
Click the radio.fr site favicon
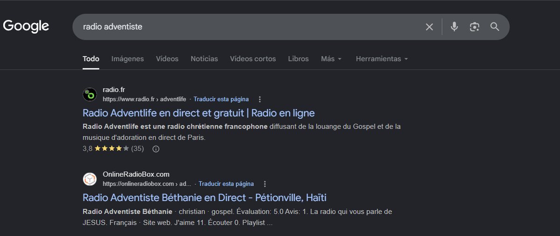click(90, 94)
